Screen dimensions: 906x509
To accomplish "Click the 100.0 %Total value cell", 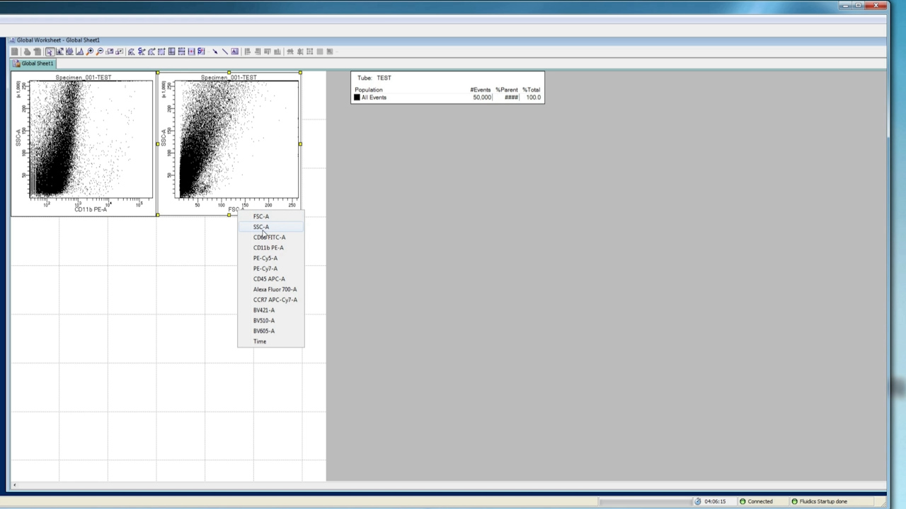I will 533,98.
